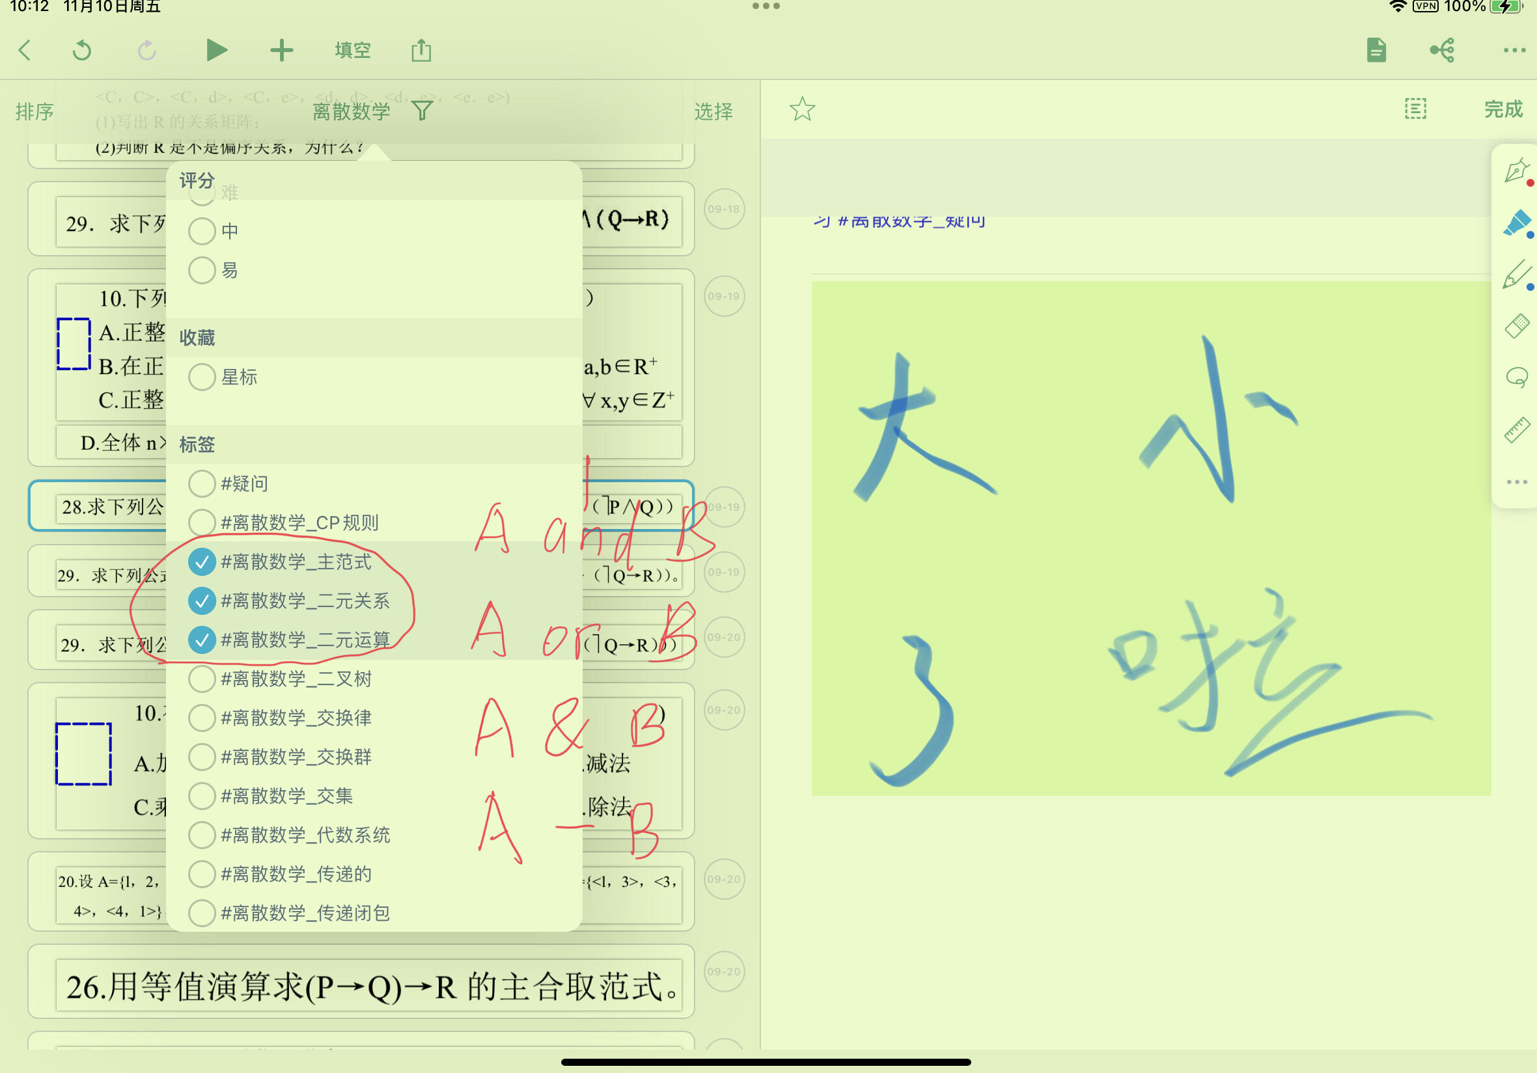
Task: Toggle the filter funnel icon
Action: tap(422, 111)
